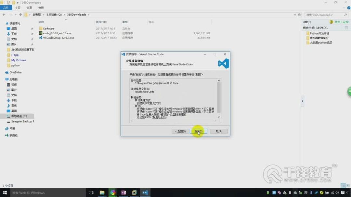Toggle the pin on 桌面 quick access item

click(x=32, y=29)
